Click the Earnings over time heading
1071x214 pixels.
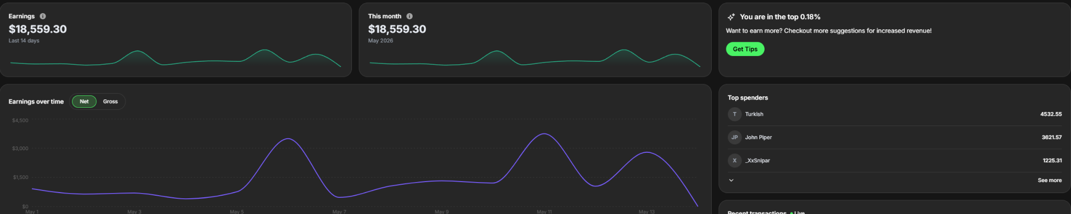(36, 102)
